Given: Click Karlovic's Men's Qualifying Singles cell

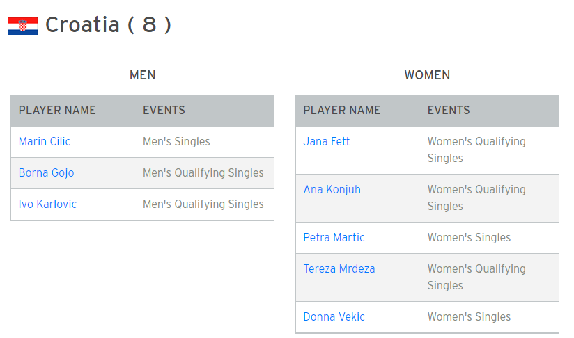Looking at the screenshot, I should [203, 204].
